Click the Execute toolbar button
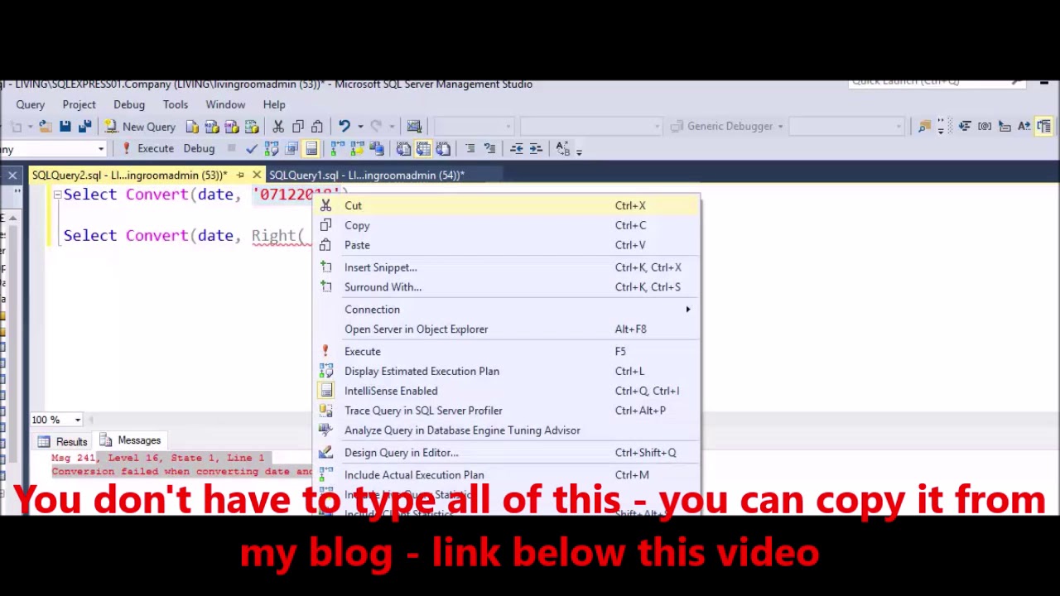Viewport: 1060px width, 596px height. 147,149
